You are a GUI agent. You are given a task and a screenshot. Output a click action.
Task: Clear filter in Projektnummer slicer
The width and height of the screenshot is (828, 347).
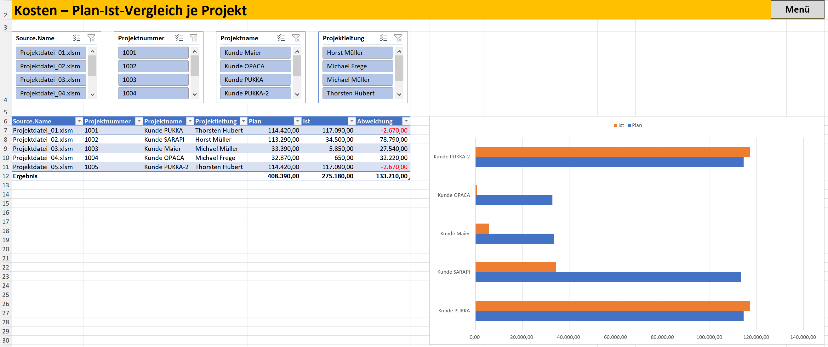(193, 38)
